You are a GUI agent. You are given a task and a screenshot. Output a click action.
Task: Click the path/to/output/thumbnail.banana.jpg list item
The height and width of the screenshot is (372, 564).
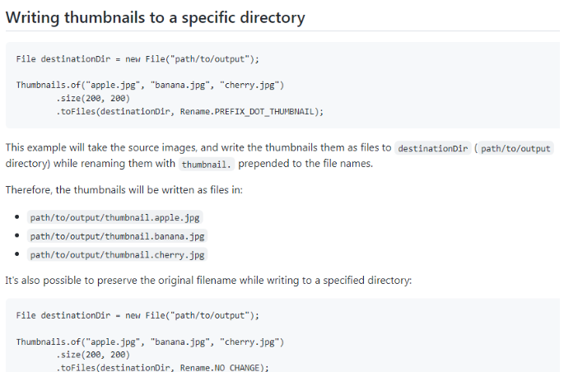click(117, 236)
